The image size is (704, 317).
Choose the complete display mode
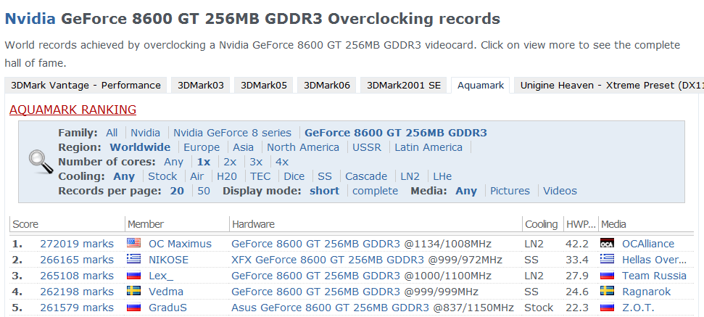(375, 191)
